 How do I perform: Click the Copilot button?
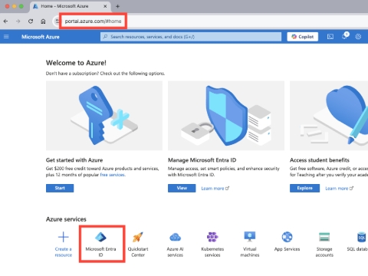(303, 37)
